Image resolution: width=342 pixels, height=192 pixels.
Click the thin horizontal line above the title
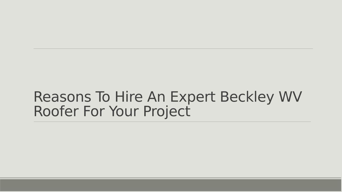(x=173, y=49)
